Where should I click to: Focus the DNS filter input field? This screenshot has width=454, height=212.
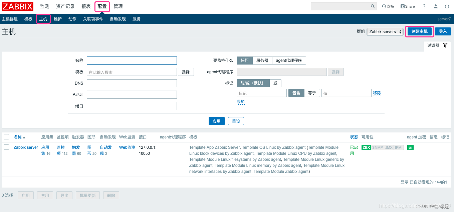pyautogui.click(x=132, y=83)
